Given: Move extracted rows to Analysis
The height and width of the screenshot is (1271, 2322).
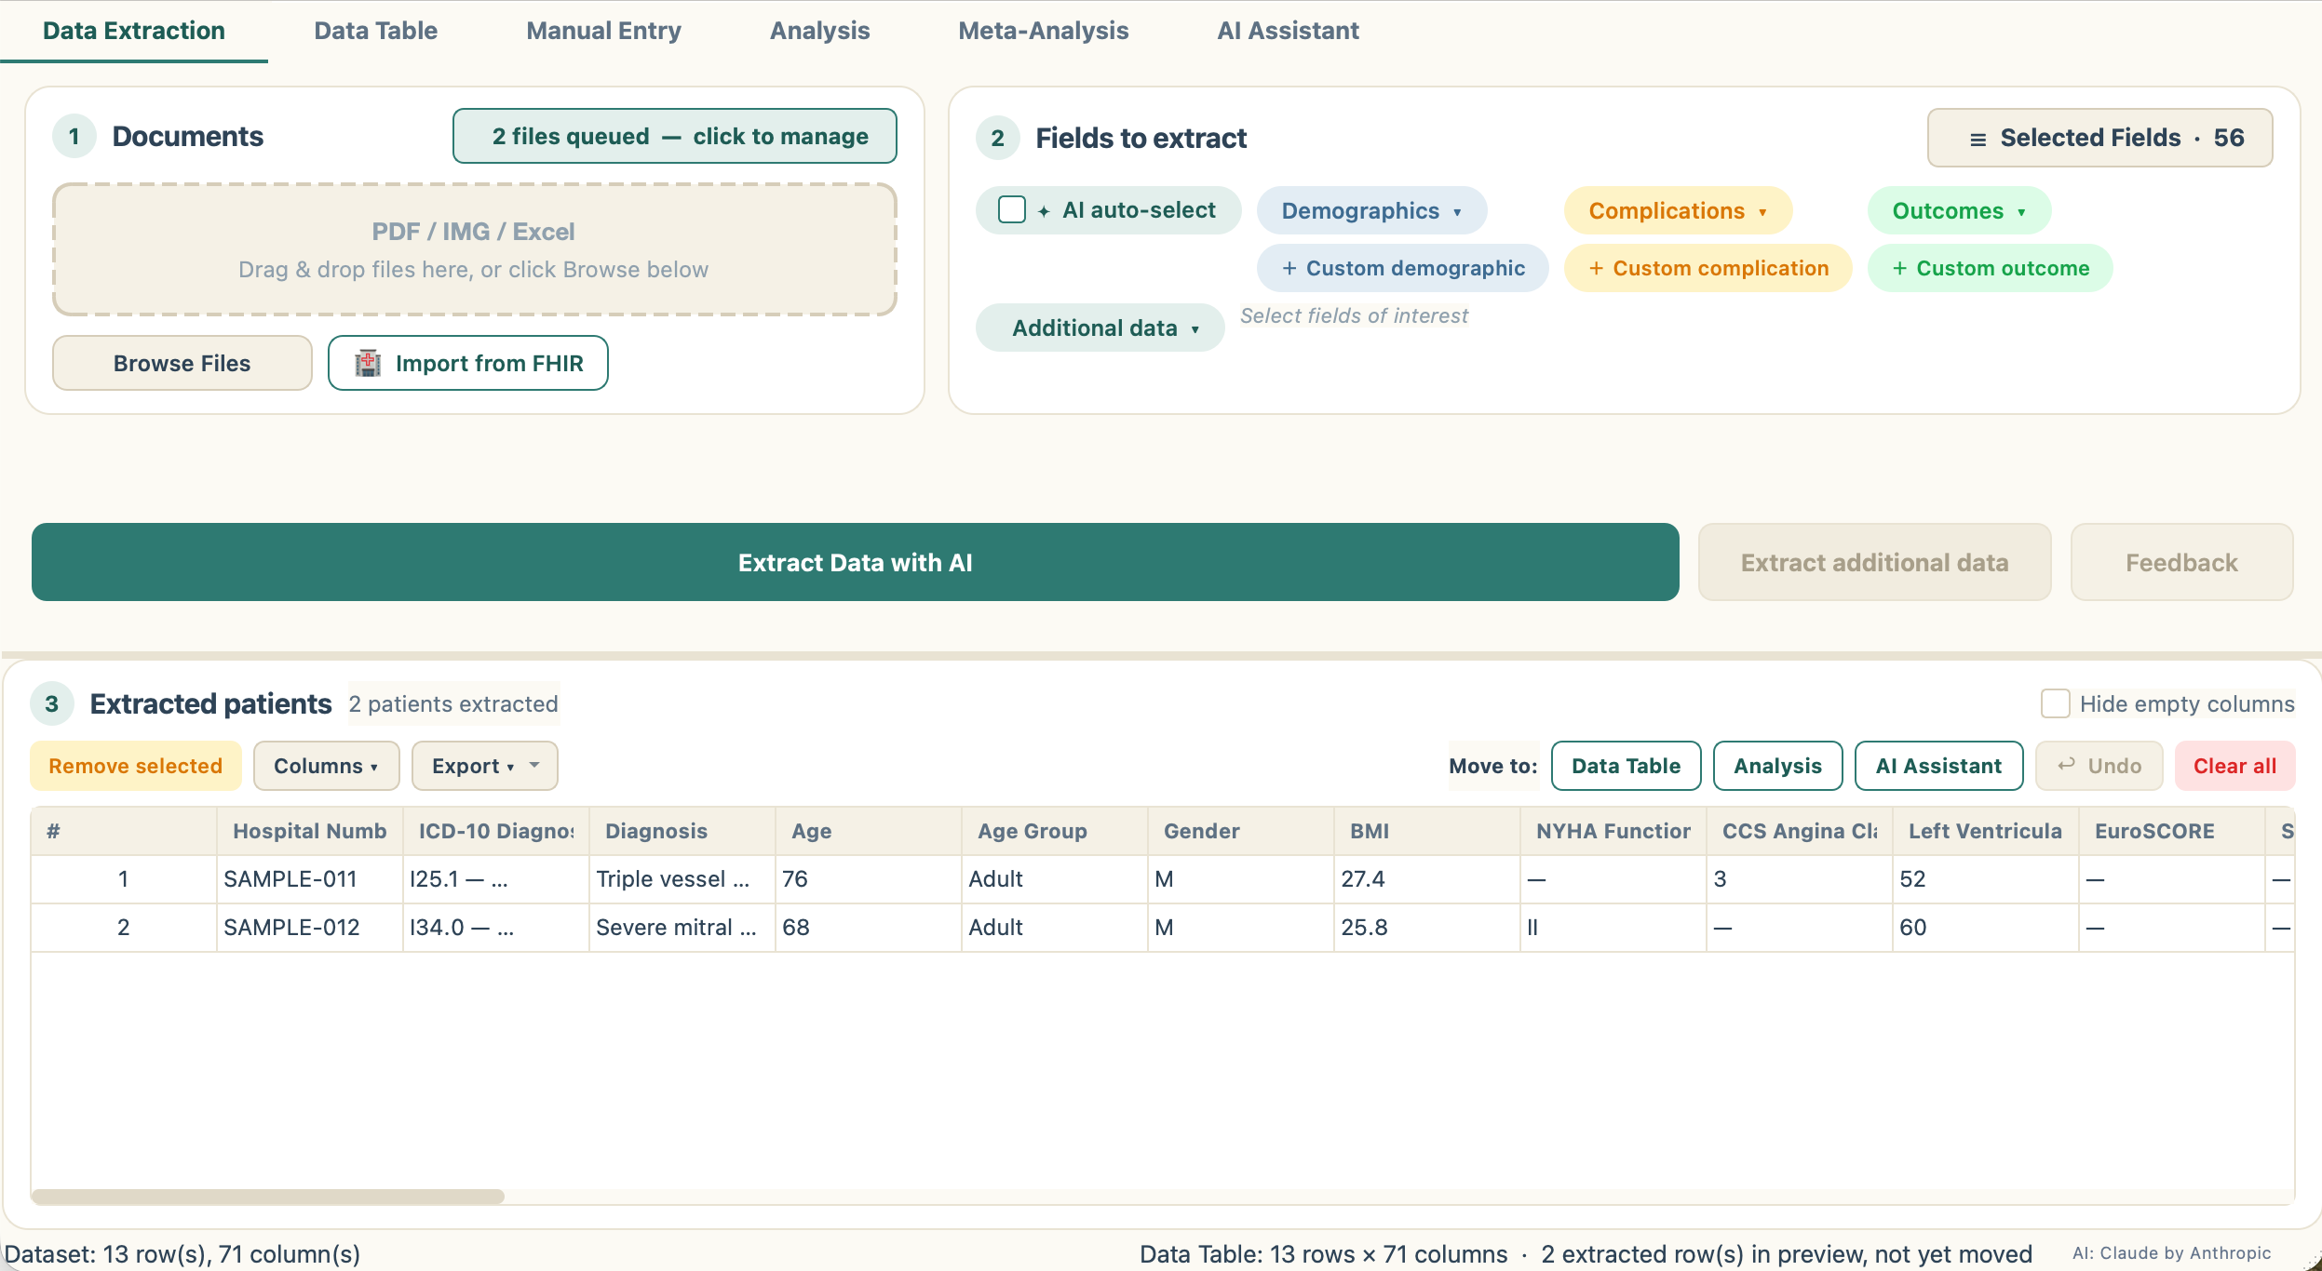Looking at the screenshot, I should tap(1777, 766).
